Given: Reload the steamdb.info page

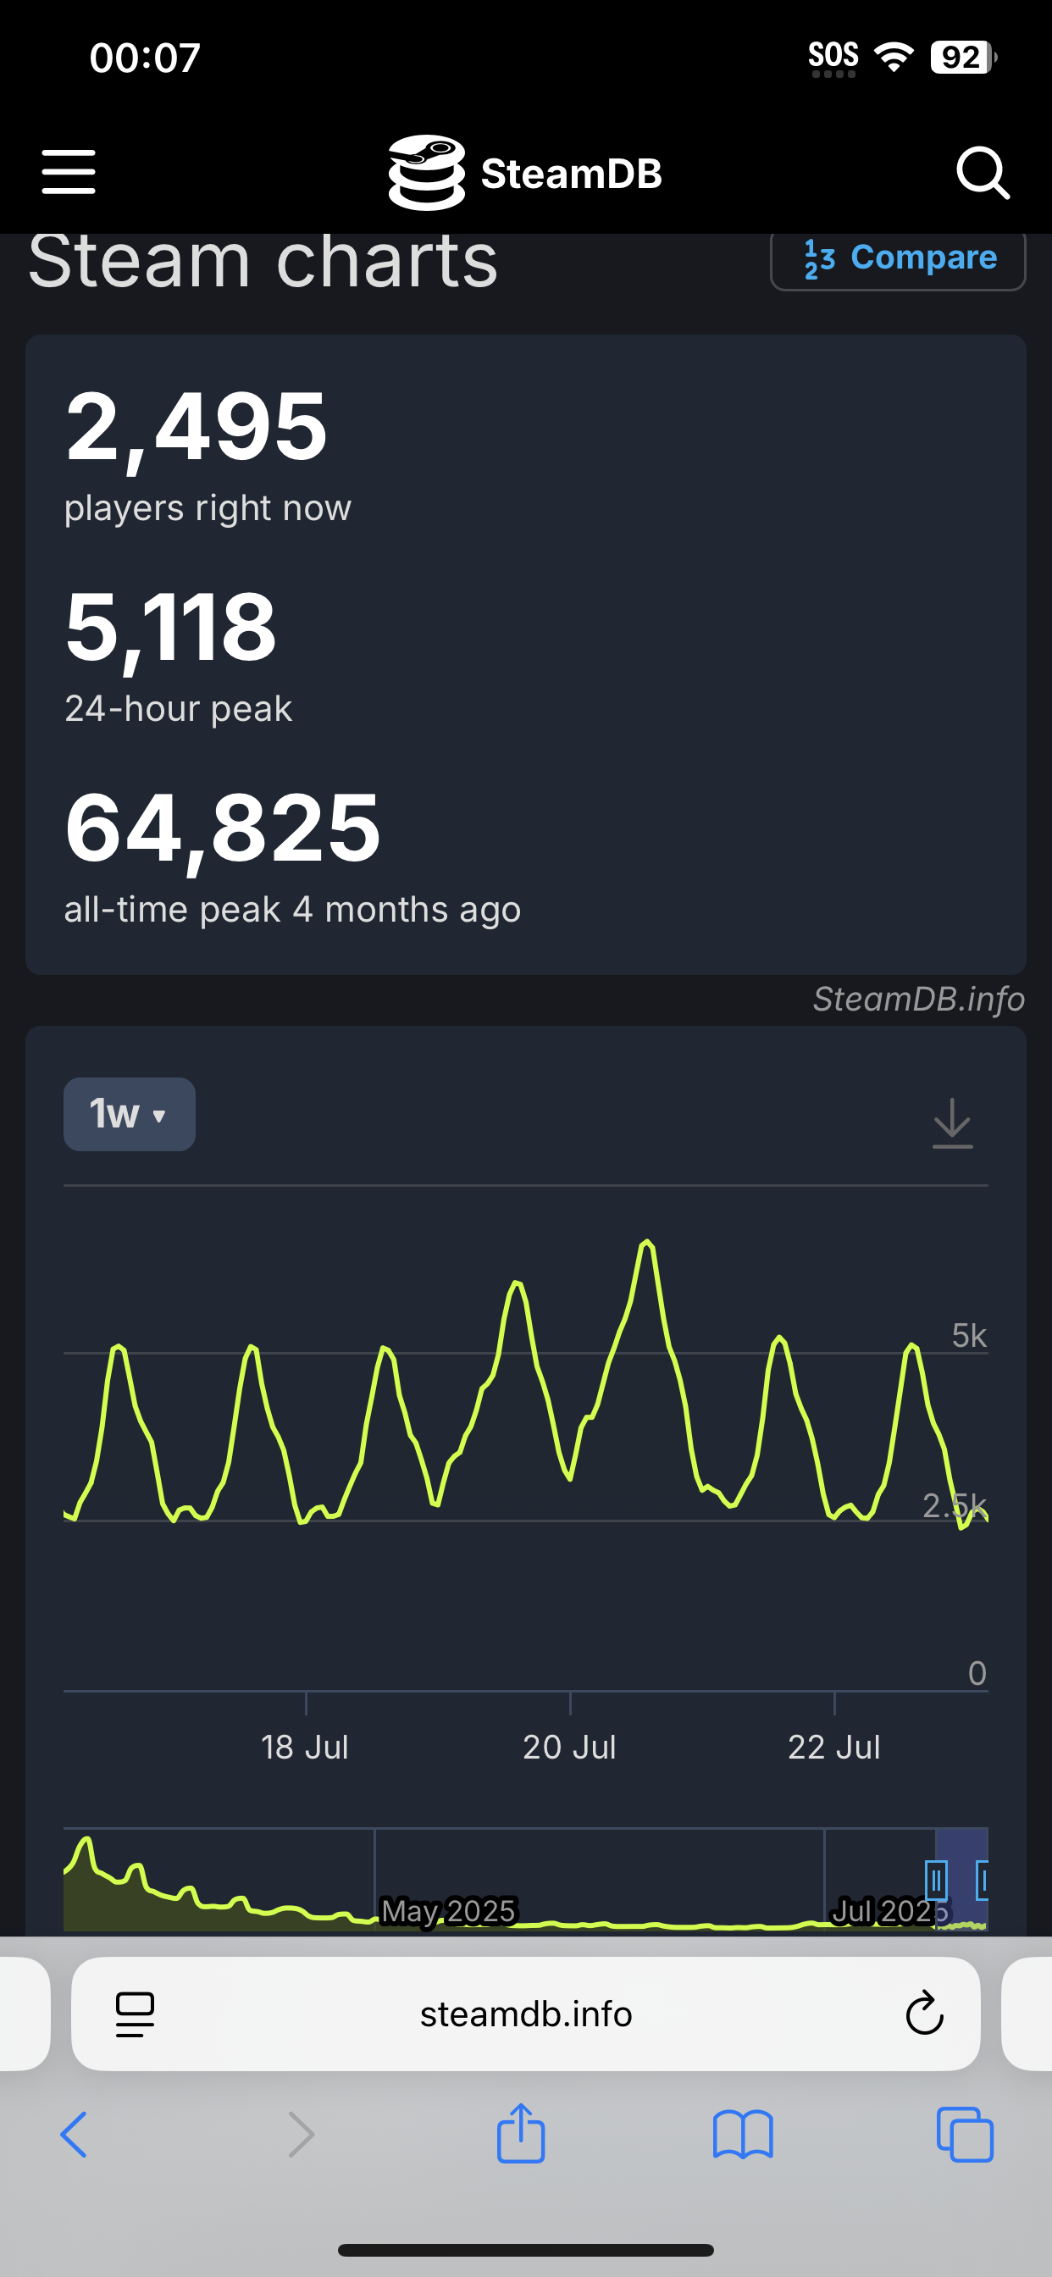Looking at the screenshot, I should pos(924,2014).
